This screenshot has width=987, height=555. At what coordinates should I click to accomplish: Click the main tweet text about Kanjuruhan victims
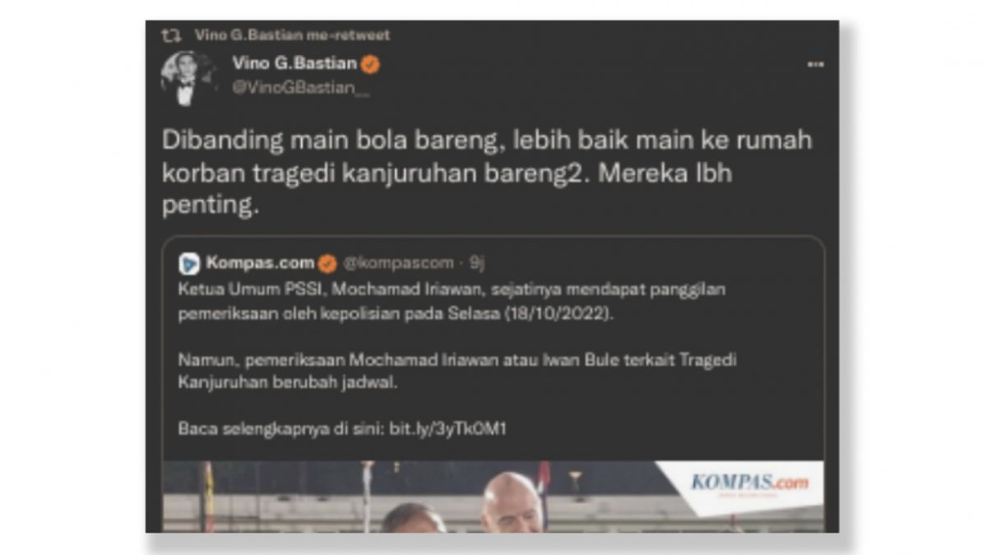click(486, 173)
